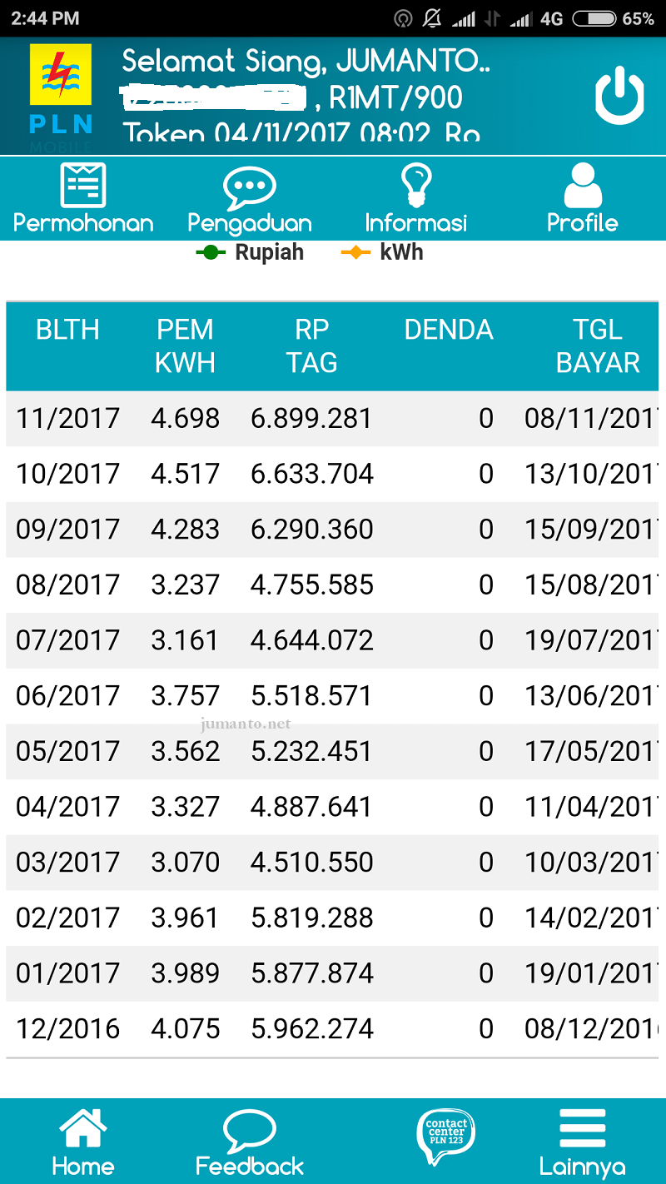
Task: Tap the RP TAG column header
Action: tap(312, 346)
